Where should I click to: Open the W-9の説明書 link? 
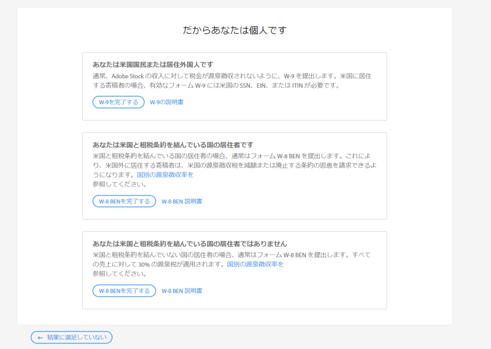coord(166,102)
